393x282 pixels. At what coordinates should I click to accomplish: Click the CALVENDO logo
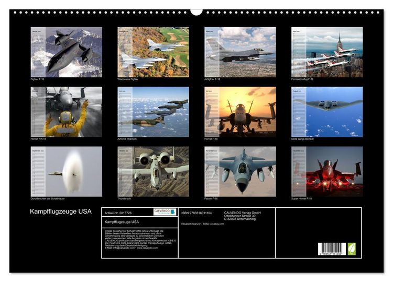coord(165,212)
